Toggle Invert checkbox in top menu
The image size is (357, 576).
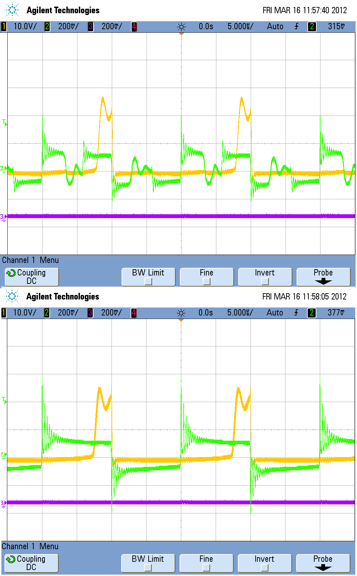(265, 281)
